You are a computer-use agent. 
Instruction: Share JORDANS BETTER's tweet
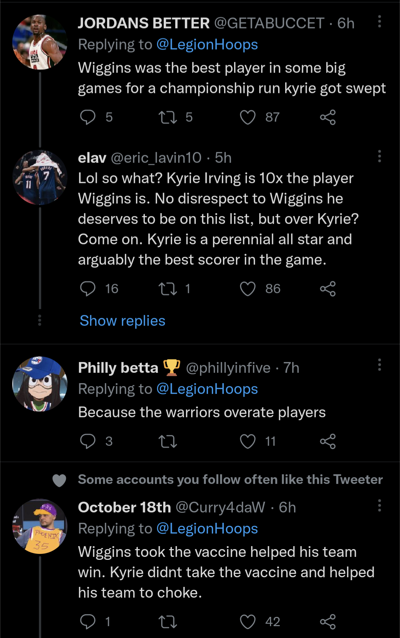pos(327,117)
